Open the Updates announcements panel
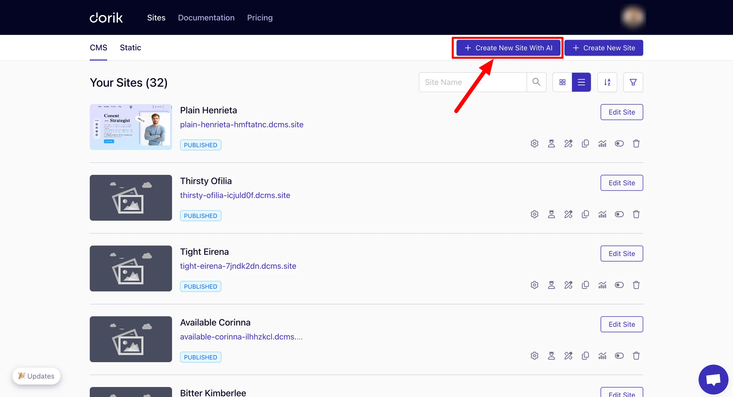This screenshot has width=733, height=397. tap(36, 376)
